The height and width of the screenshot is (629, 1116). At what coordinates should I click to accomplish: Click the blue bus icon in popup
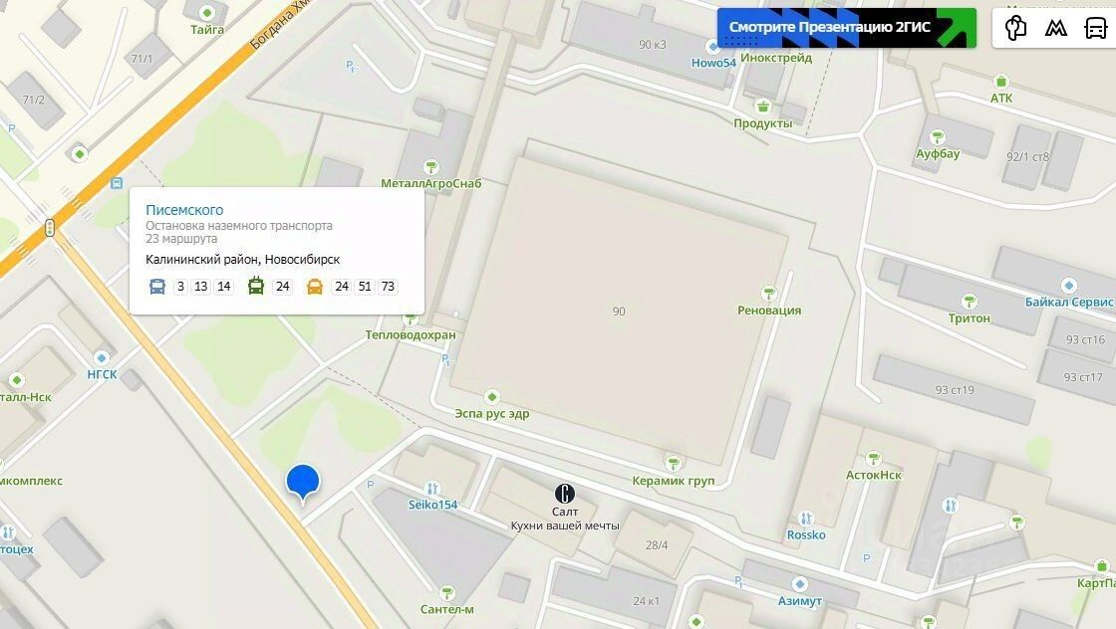[x=157, y=287]
